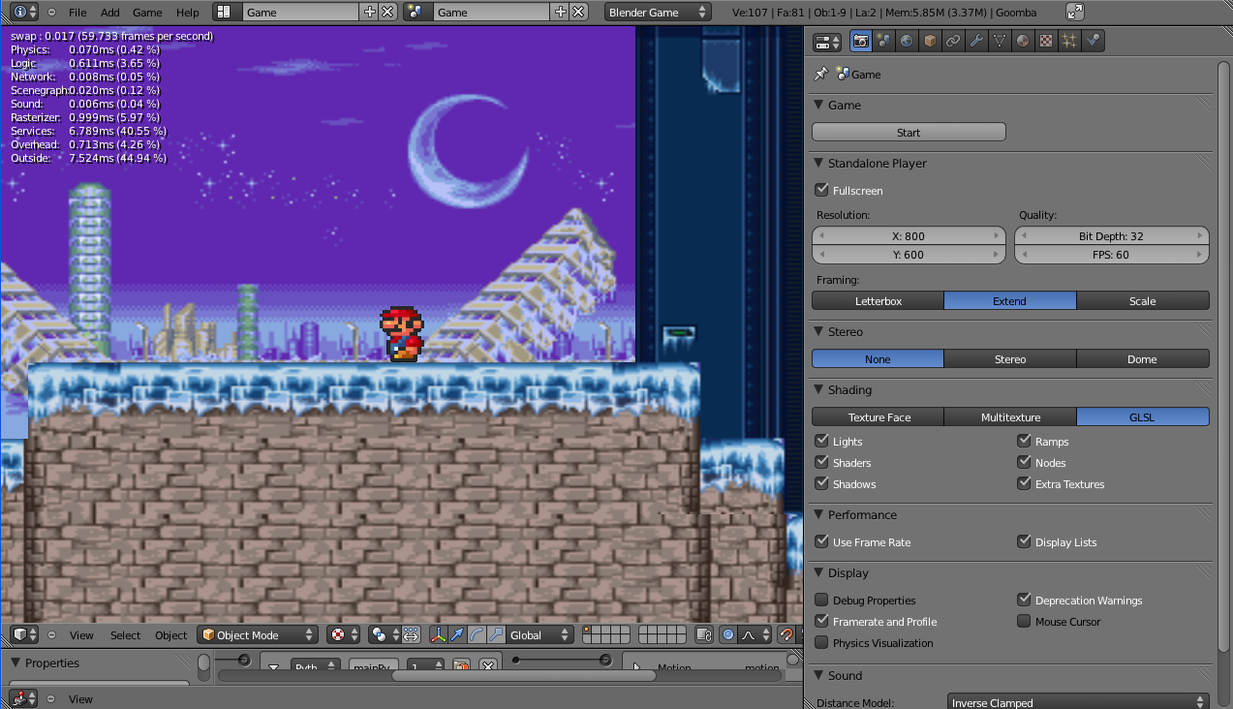The width and height of the screenshot is (1233, 709).
Task: Open the Texture tab (checkerboard icon)
Action: pyautogui.click(x=1046, y=41)
